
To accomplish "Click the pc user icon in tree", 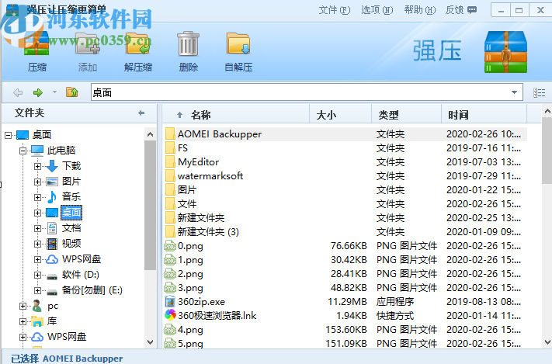I will pos(37,306).
